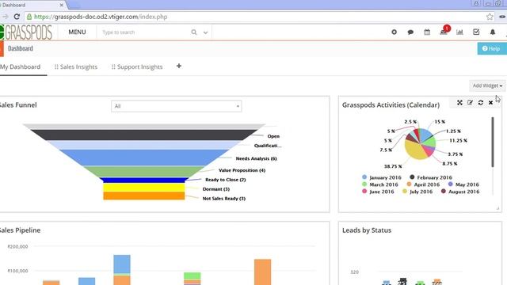Toggle May 2016 legend entry

pos(463,184)
